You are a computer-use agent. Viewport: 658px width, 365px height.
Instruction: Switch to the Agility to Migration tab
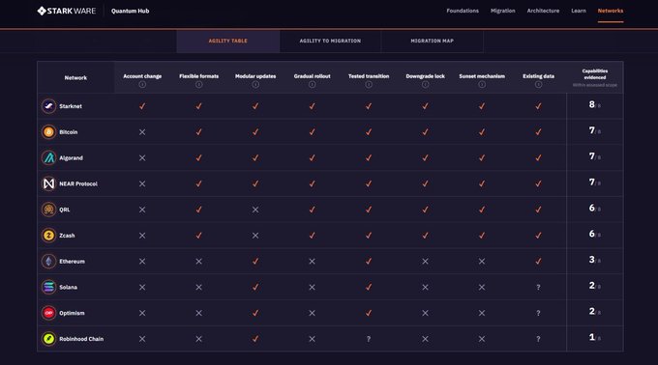[x=330, y=41]
